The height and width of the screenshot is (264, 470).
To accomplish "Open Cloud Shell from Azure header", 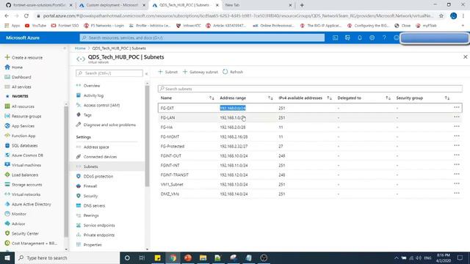I will tap(335, 37).
